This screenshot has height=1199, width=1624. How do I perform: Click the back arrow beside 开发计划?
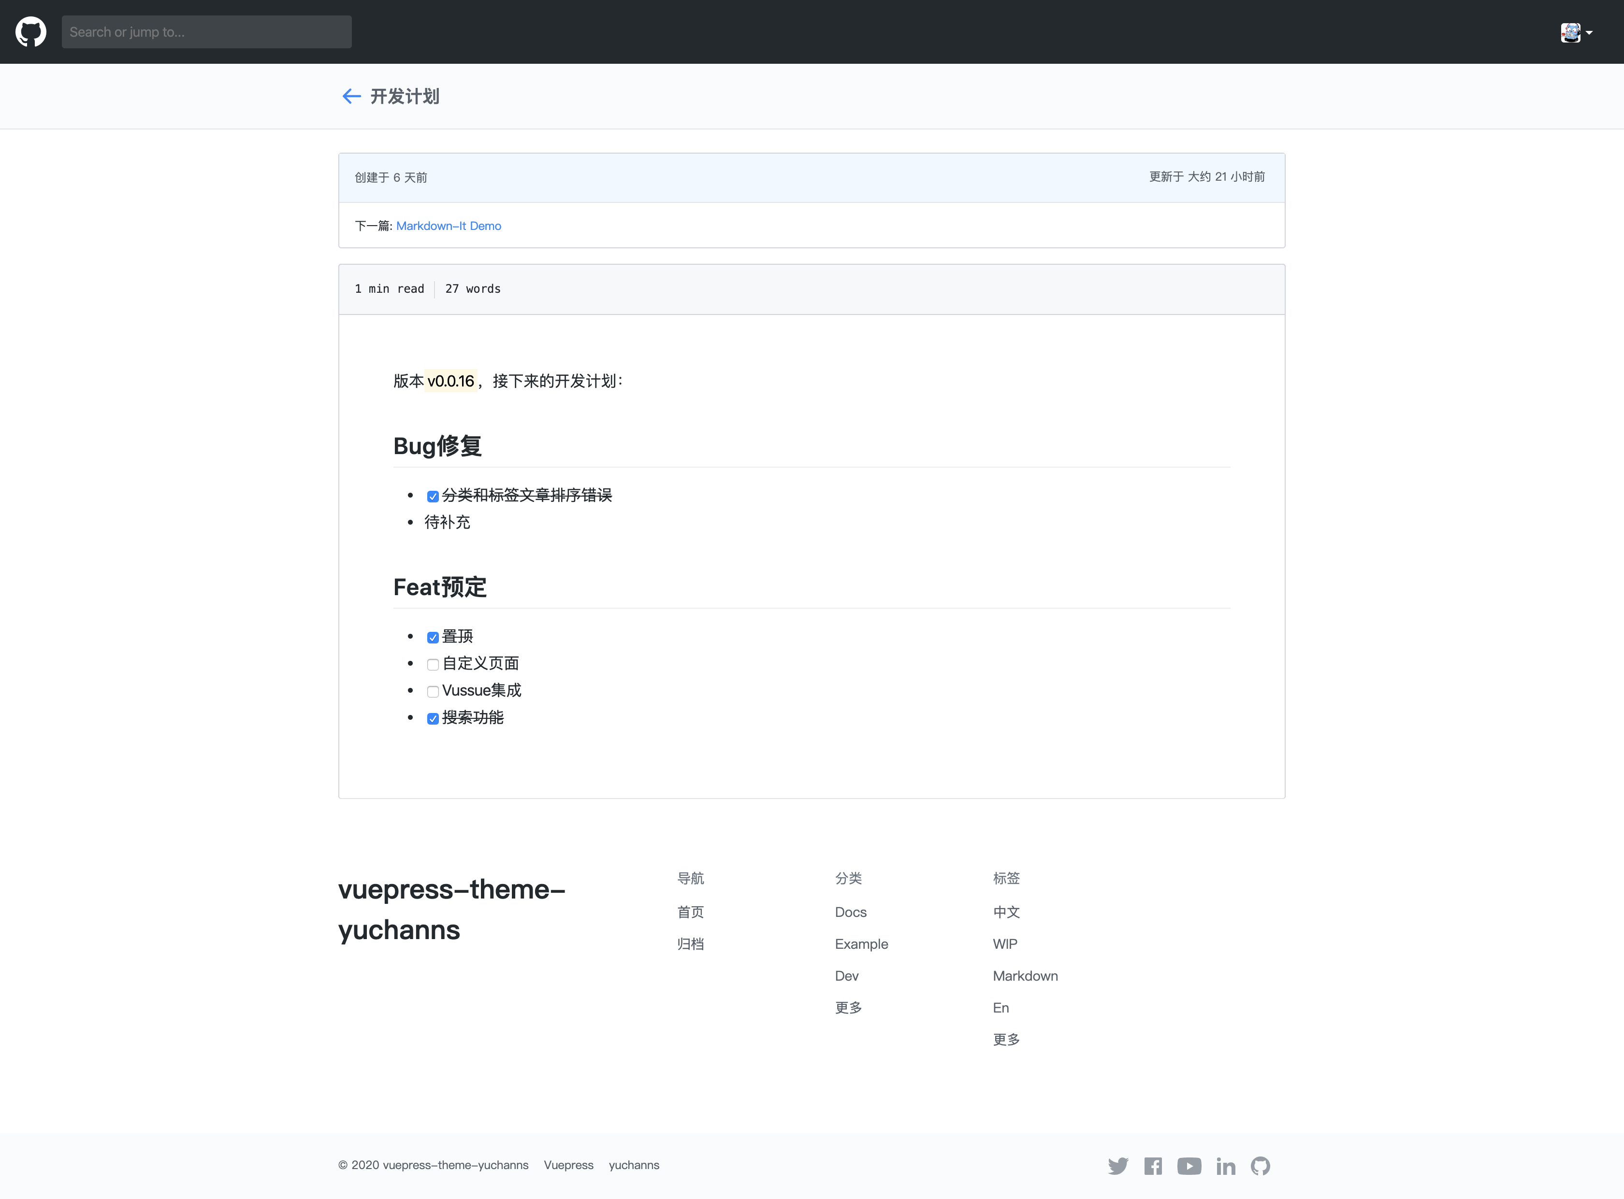351,97
